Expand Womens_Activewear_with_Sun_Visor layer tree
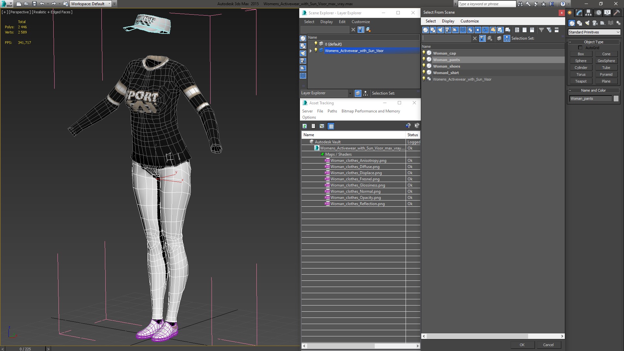Screen dimensions: 624x351 [x=311, y=51]
